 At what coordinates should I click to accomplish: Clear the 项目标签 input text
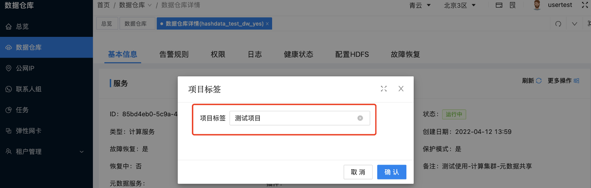[x=360, y=118]
